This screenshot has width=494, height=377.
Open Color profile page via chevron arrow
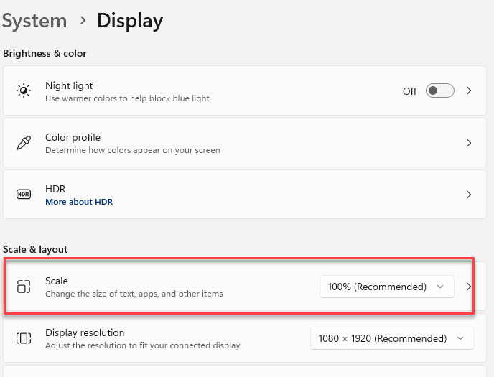tap(469, 143)
